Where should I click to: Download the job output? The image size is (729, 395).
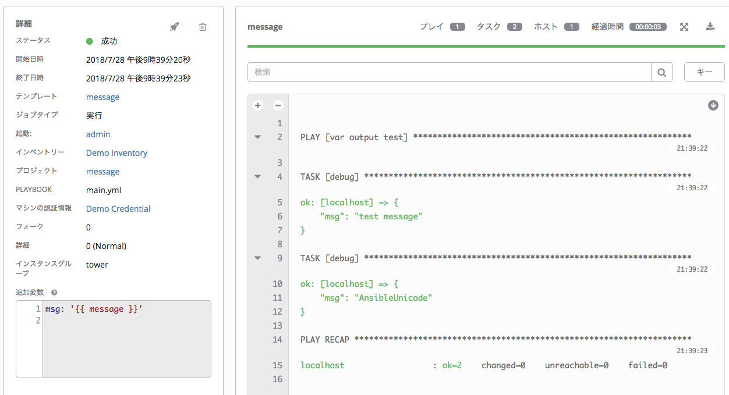[x=710, y=27]
